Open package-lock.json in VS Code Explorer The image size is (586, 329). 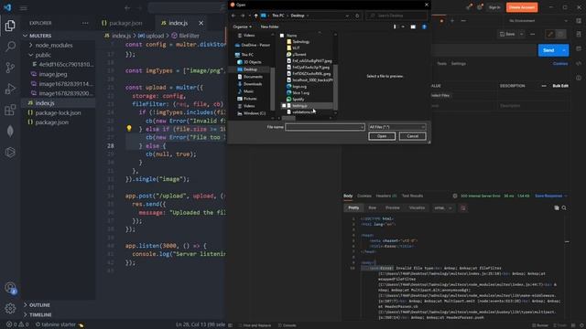pyautogui.click(x=58, y=112)
